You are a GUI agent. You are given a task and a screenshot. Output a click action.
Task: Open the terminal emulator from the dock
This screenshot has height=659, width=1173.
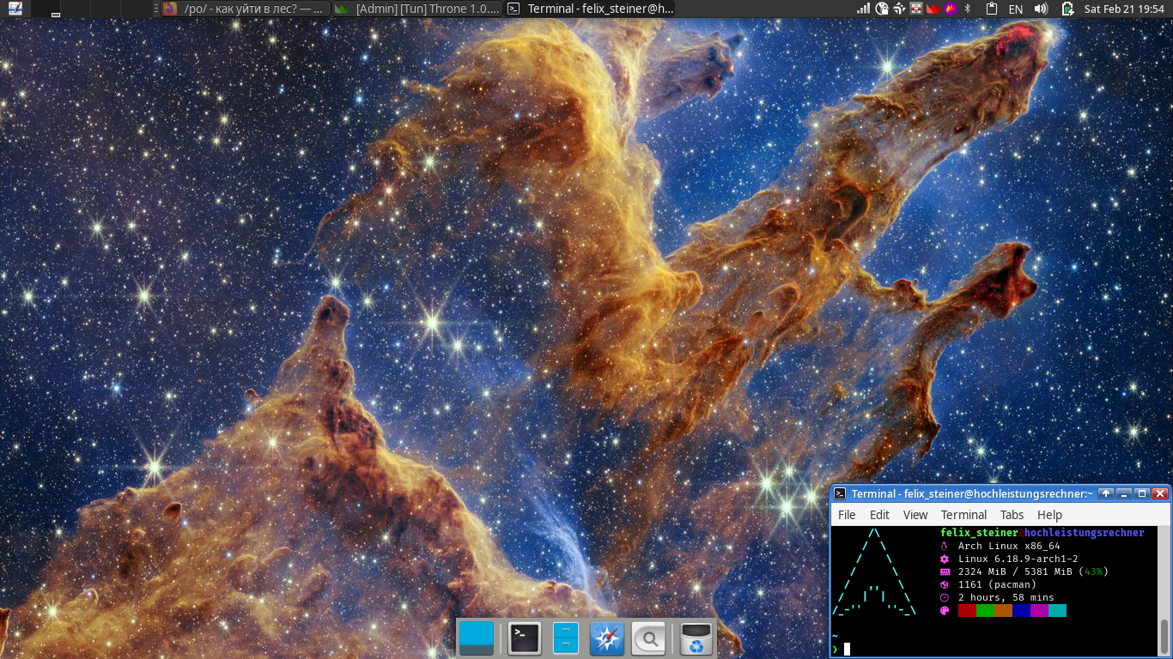pyautogui.click(x=524, y=638)
